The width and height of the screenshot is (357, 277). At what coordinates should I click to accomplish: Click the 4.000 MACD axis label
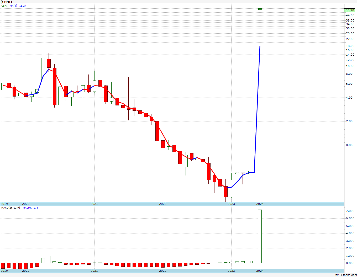tap(351, 233)
